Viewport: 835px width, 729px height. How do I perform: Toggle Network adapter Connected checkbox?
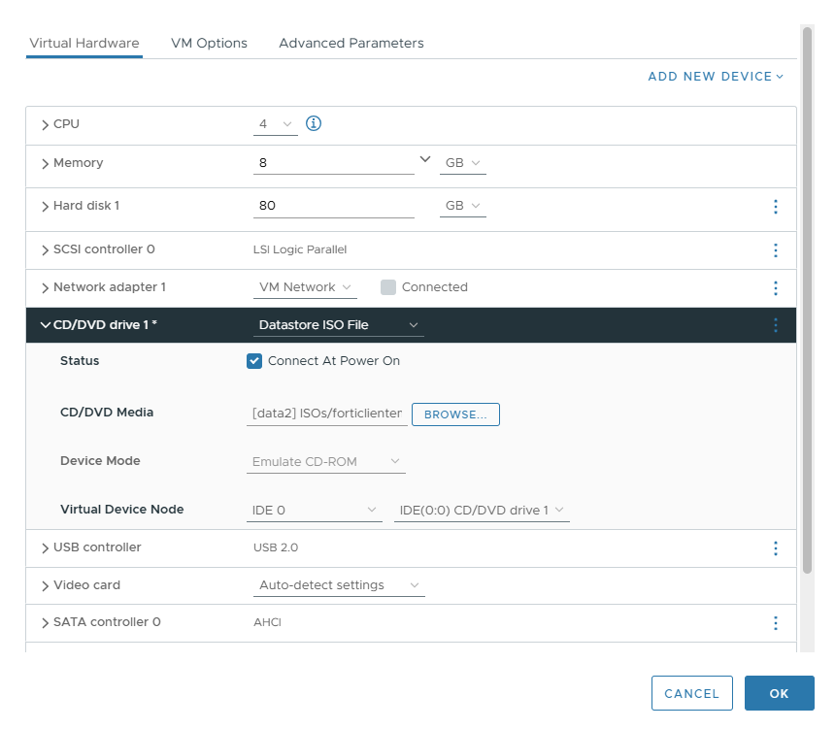388,287
